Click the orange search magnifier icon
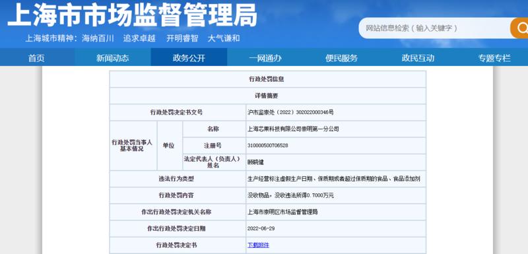Image resolution: width=528 pixels, height=254 pixels. point(520,28)
